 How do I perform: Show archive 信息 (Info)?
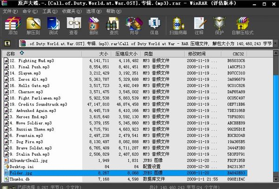(154, 26)
